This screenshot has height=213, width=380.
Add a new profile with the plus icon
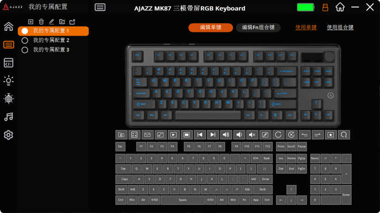pyautogui.click(x=30, y=22)
